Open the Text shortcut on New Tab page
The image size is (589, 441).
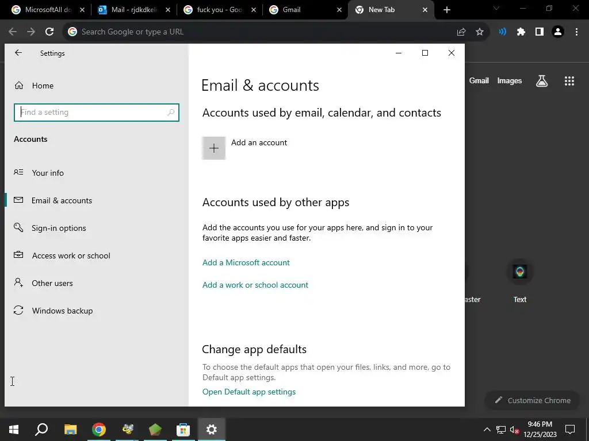point(520,281)
